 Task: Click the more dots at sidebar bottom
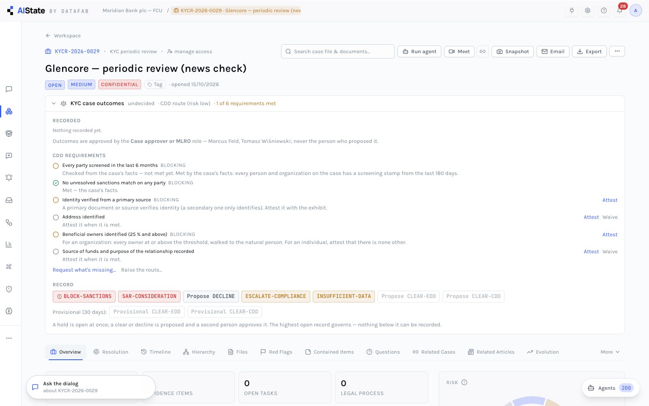(9, 338)
